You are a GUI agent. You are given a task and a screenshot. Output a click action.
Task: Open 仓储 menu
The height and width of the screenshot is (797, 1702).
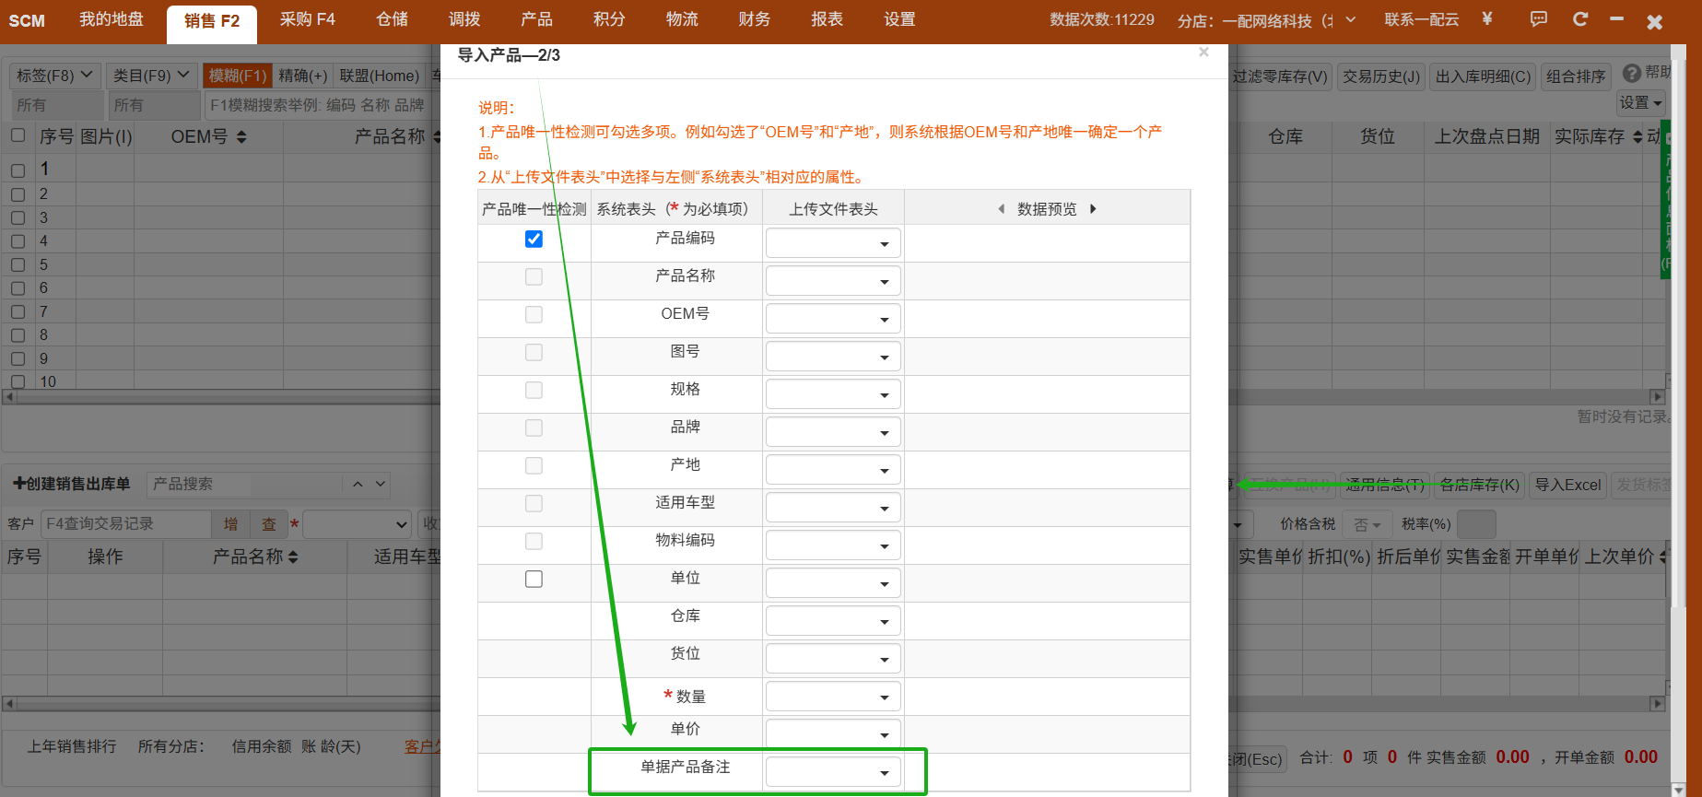392,19
